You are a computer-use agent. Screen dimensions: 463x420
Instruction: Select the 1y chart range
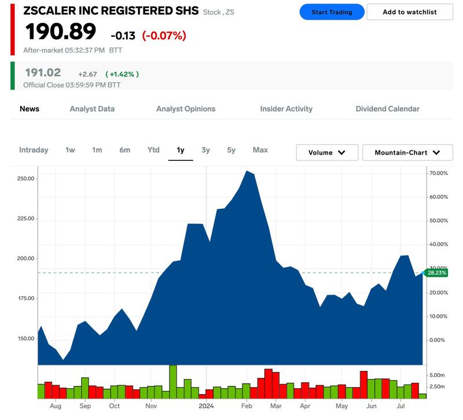tap(181, 150)
